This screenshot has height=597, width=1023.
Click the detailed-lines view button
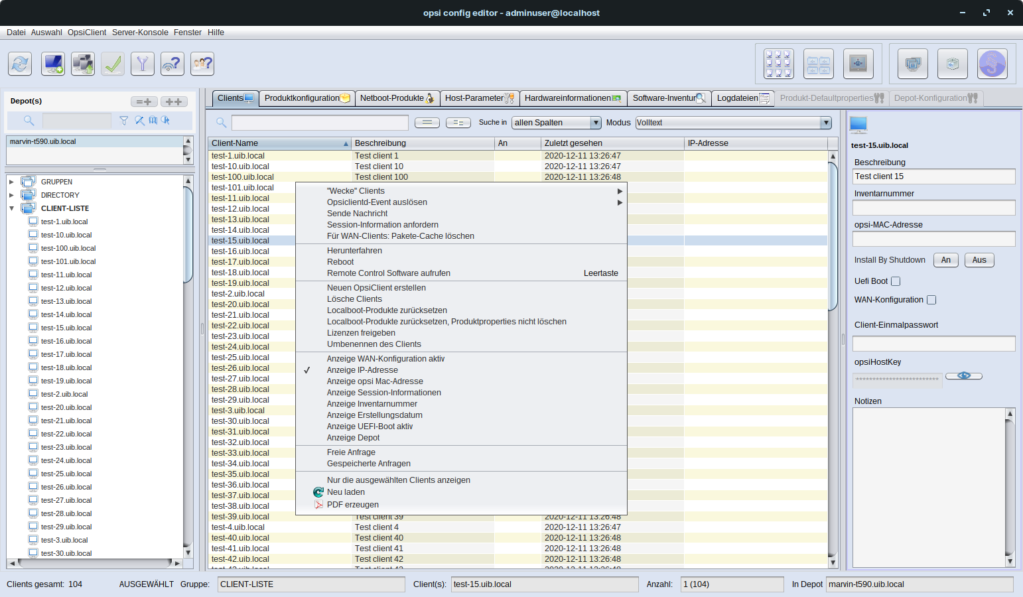click(458, 122)
